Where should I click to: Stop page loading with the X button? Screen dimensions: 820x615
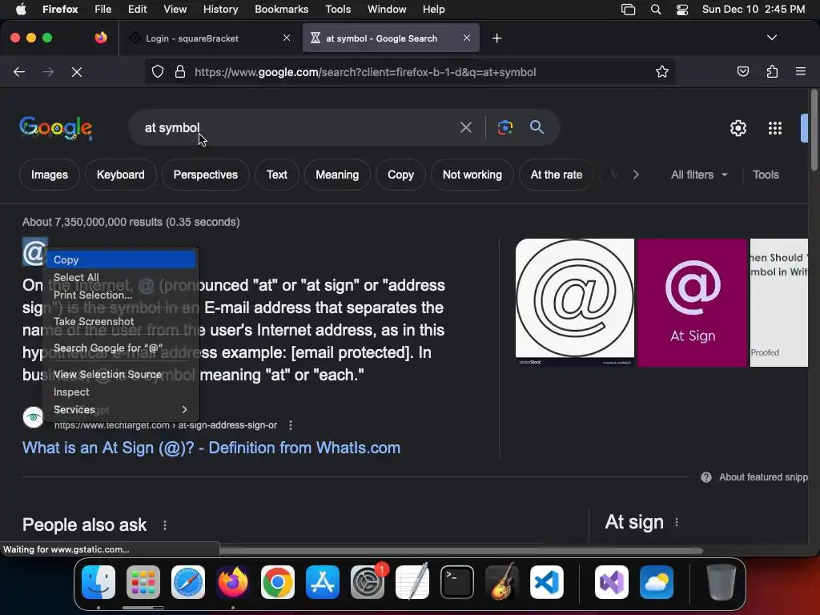pyautogui.click(x=77, y=71)
